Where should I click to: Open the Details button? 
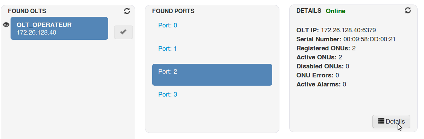pyautogui.click(x=391, y=121)
